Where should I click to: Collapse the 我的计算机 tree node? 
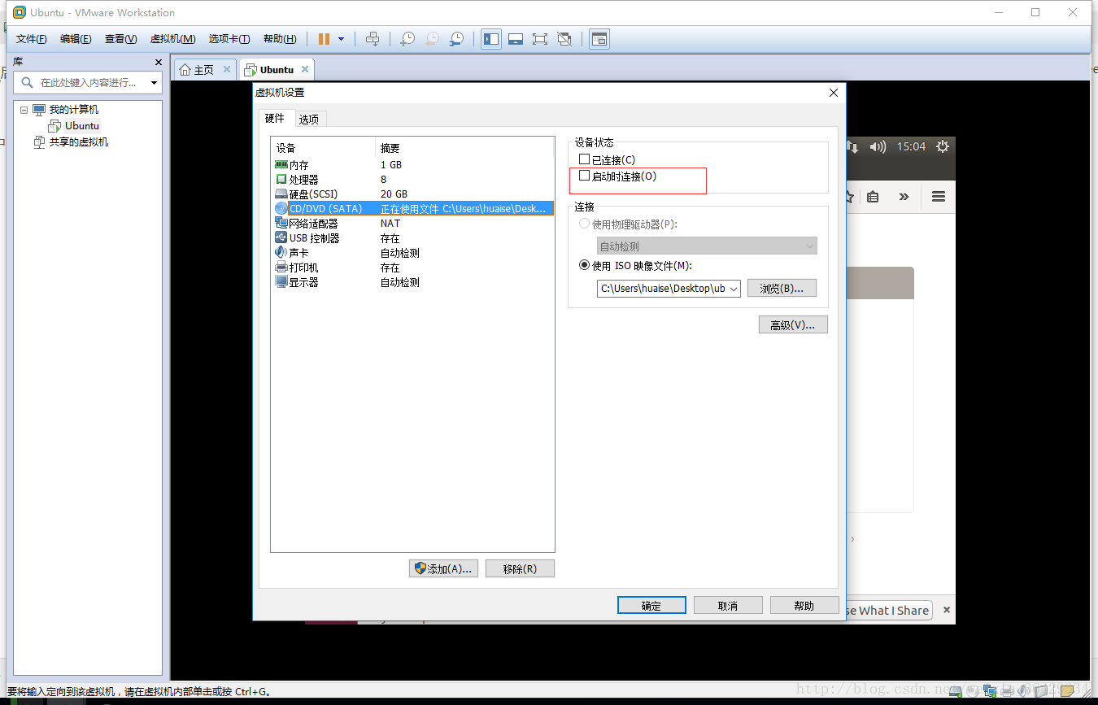[x=24, y=110]
